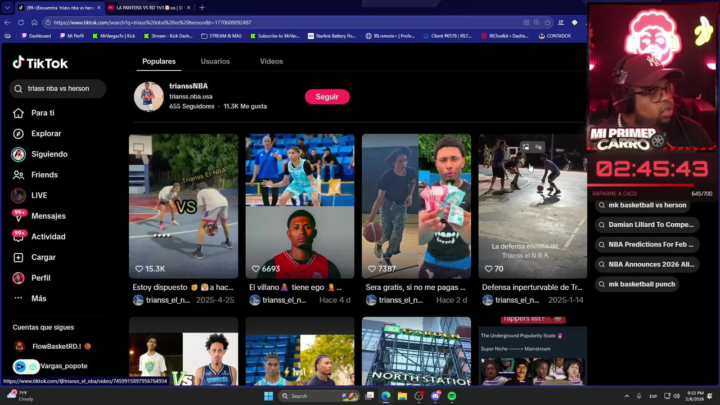Open the CONTADOR bookmark

[x=554, y=36]
